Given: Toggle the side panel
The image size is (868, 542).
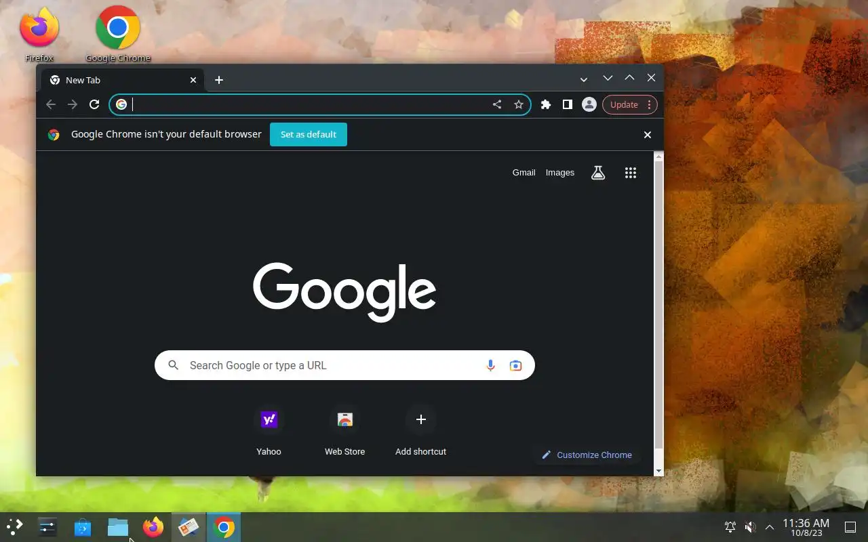Looking at the screenshot, I should [568, 104].
